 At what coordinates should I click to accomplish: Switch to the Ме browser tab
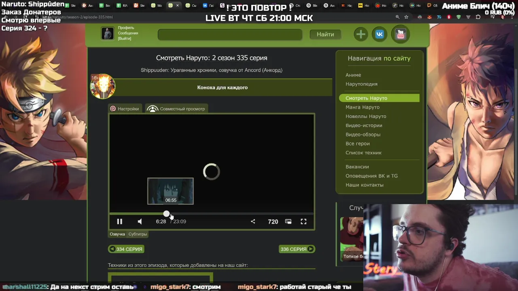pos(156,6)
